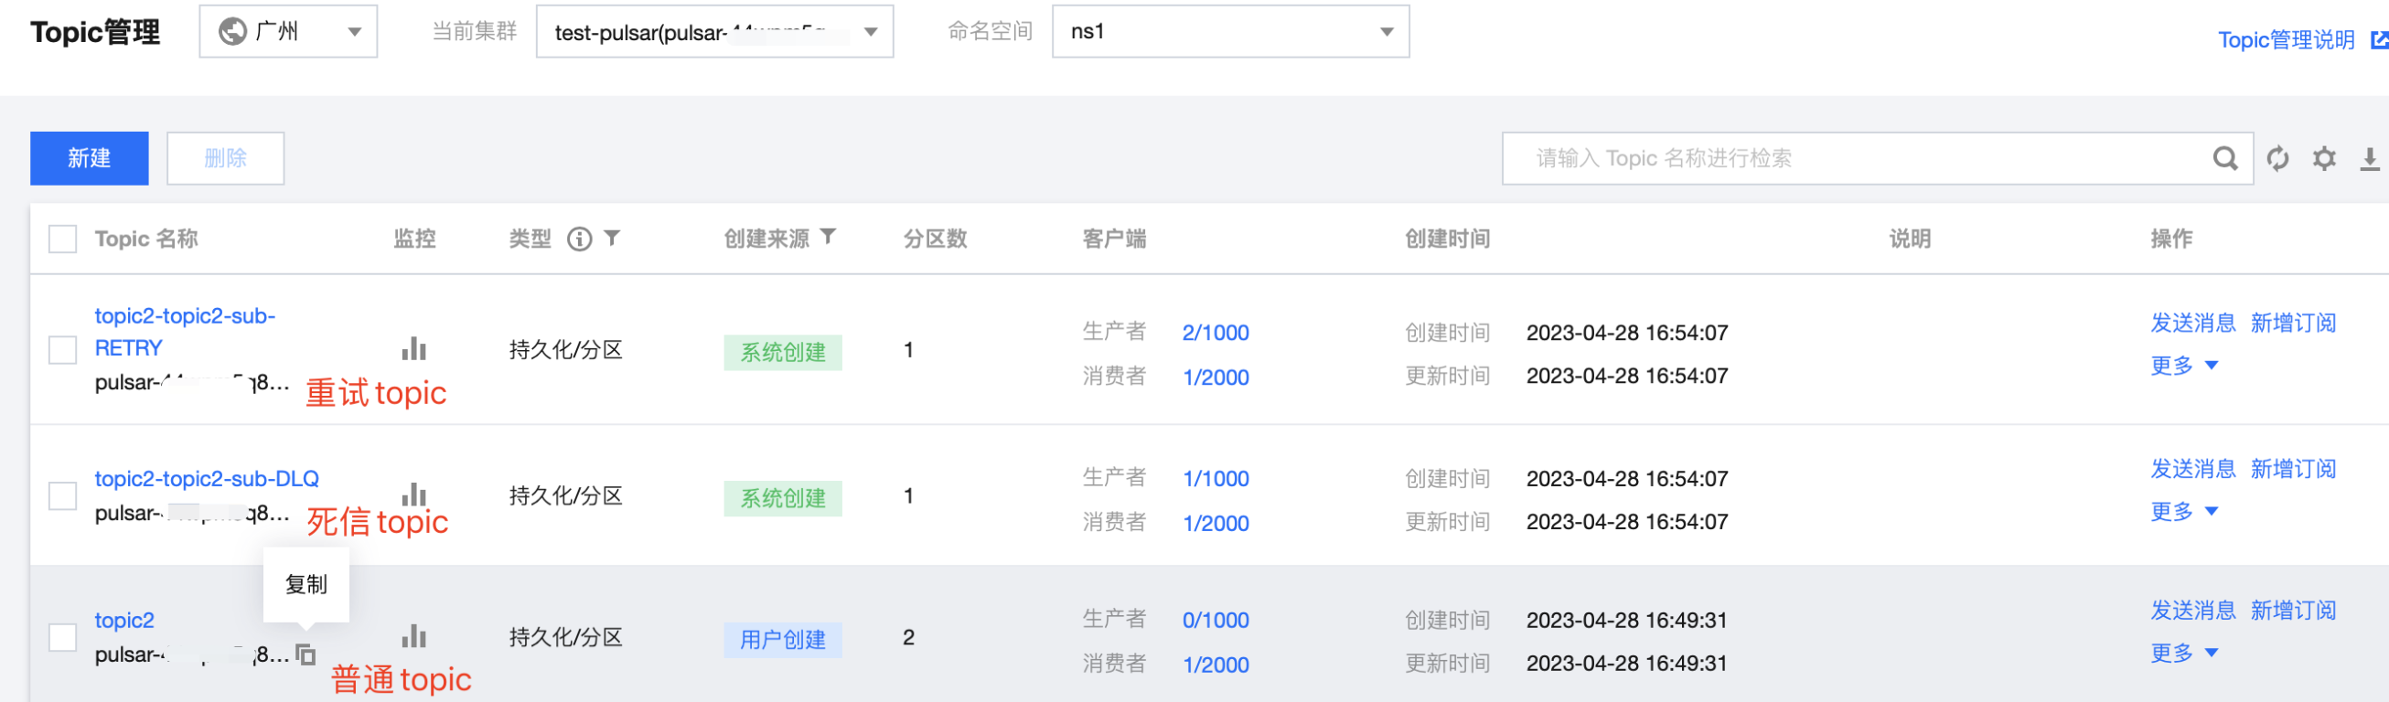This screenshot has height=702, width=2389.
Task: Show type column info tooltip
Action: (x=580, y=239)
